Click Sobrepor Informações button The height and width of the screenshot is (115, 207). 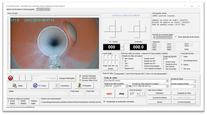click(67, 78)
